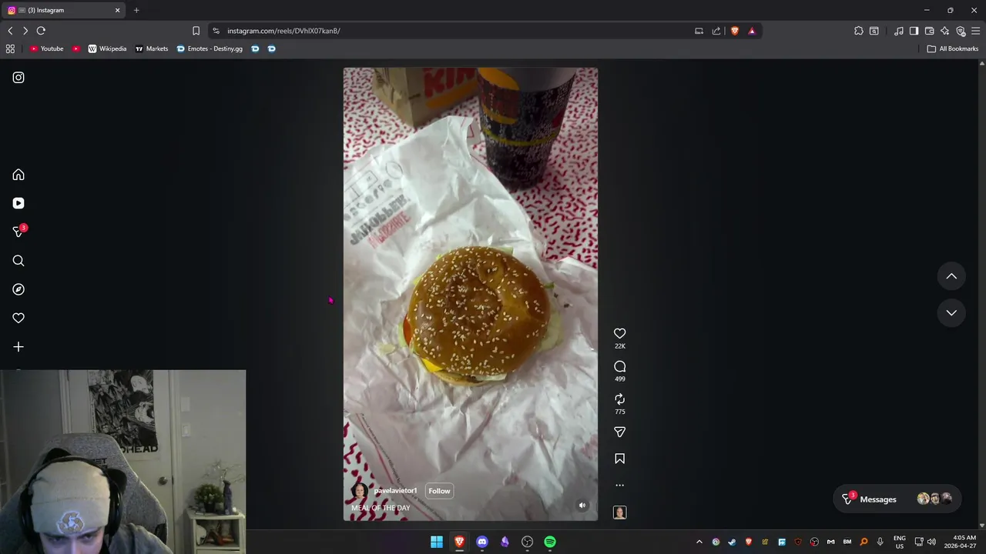Open the reel's audio thumbnail
The height and width of the screenshot is (554, 986).
click(620, 512)
